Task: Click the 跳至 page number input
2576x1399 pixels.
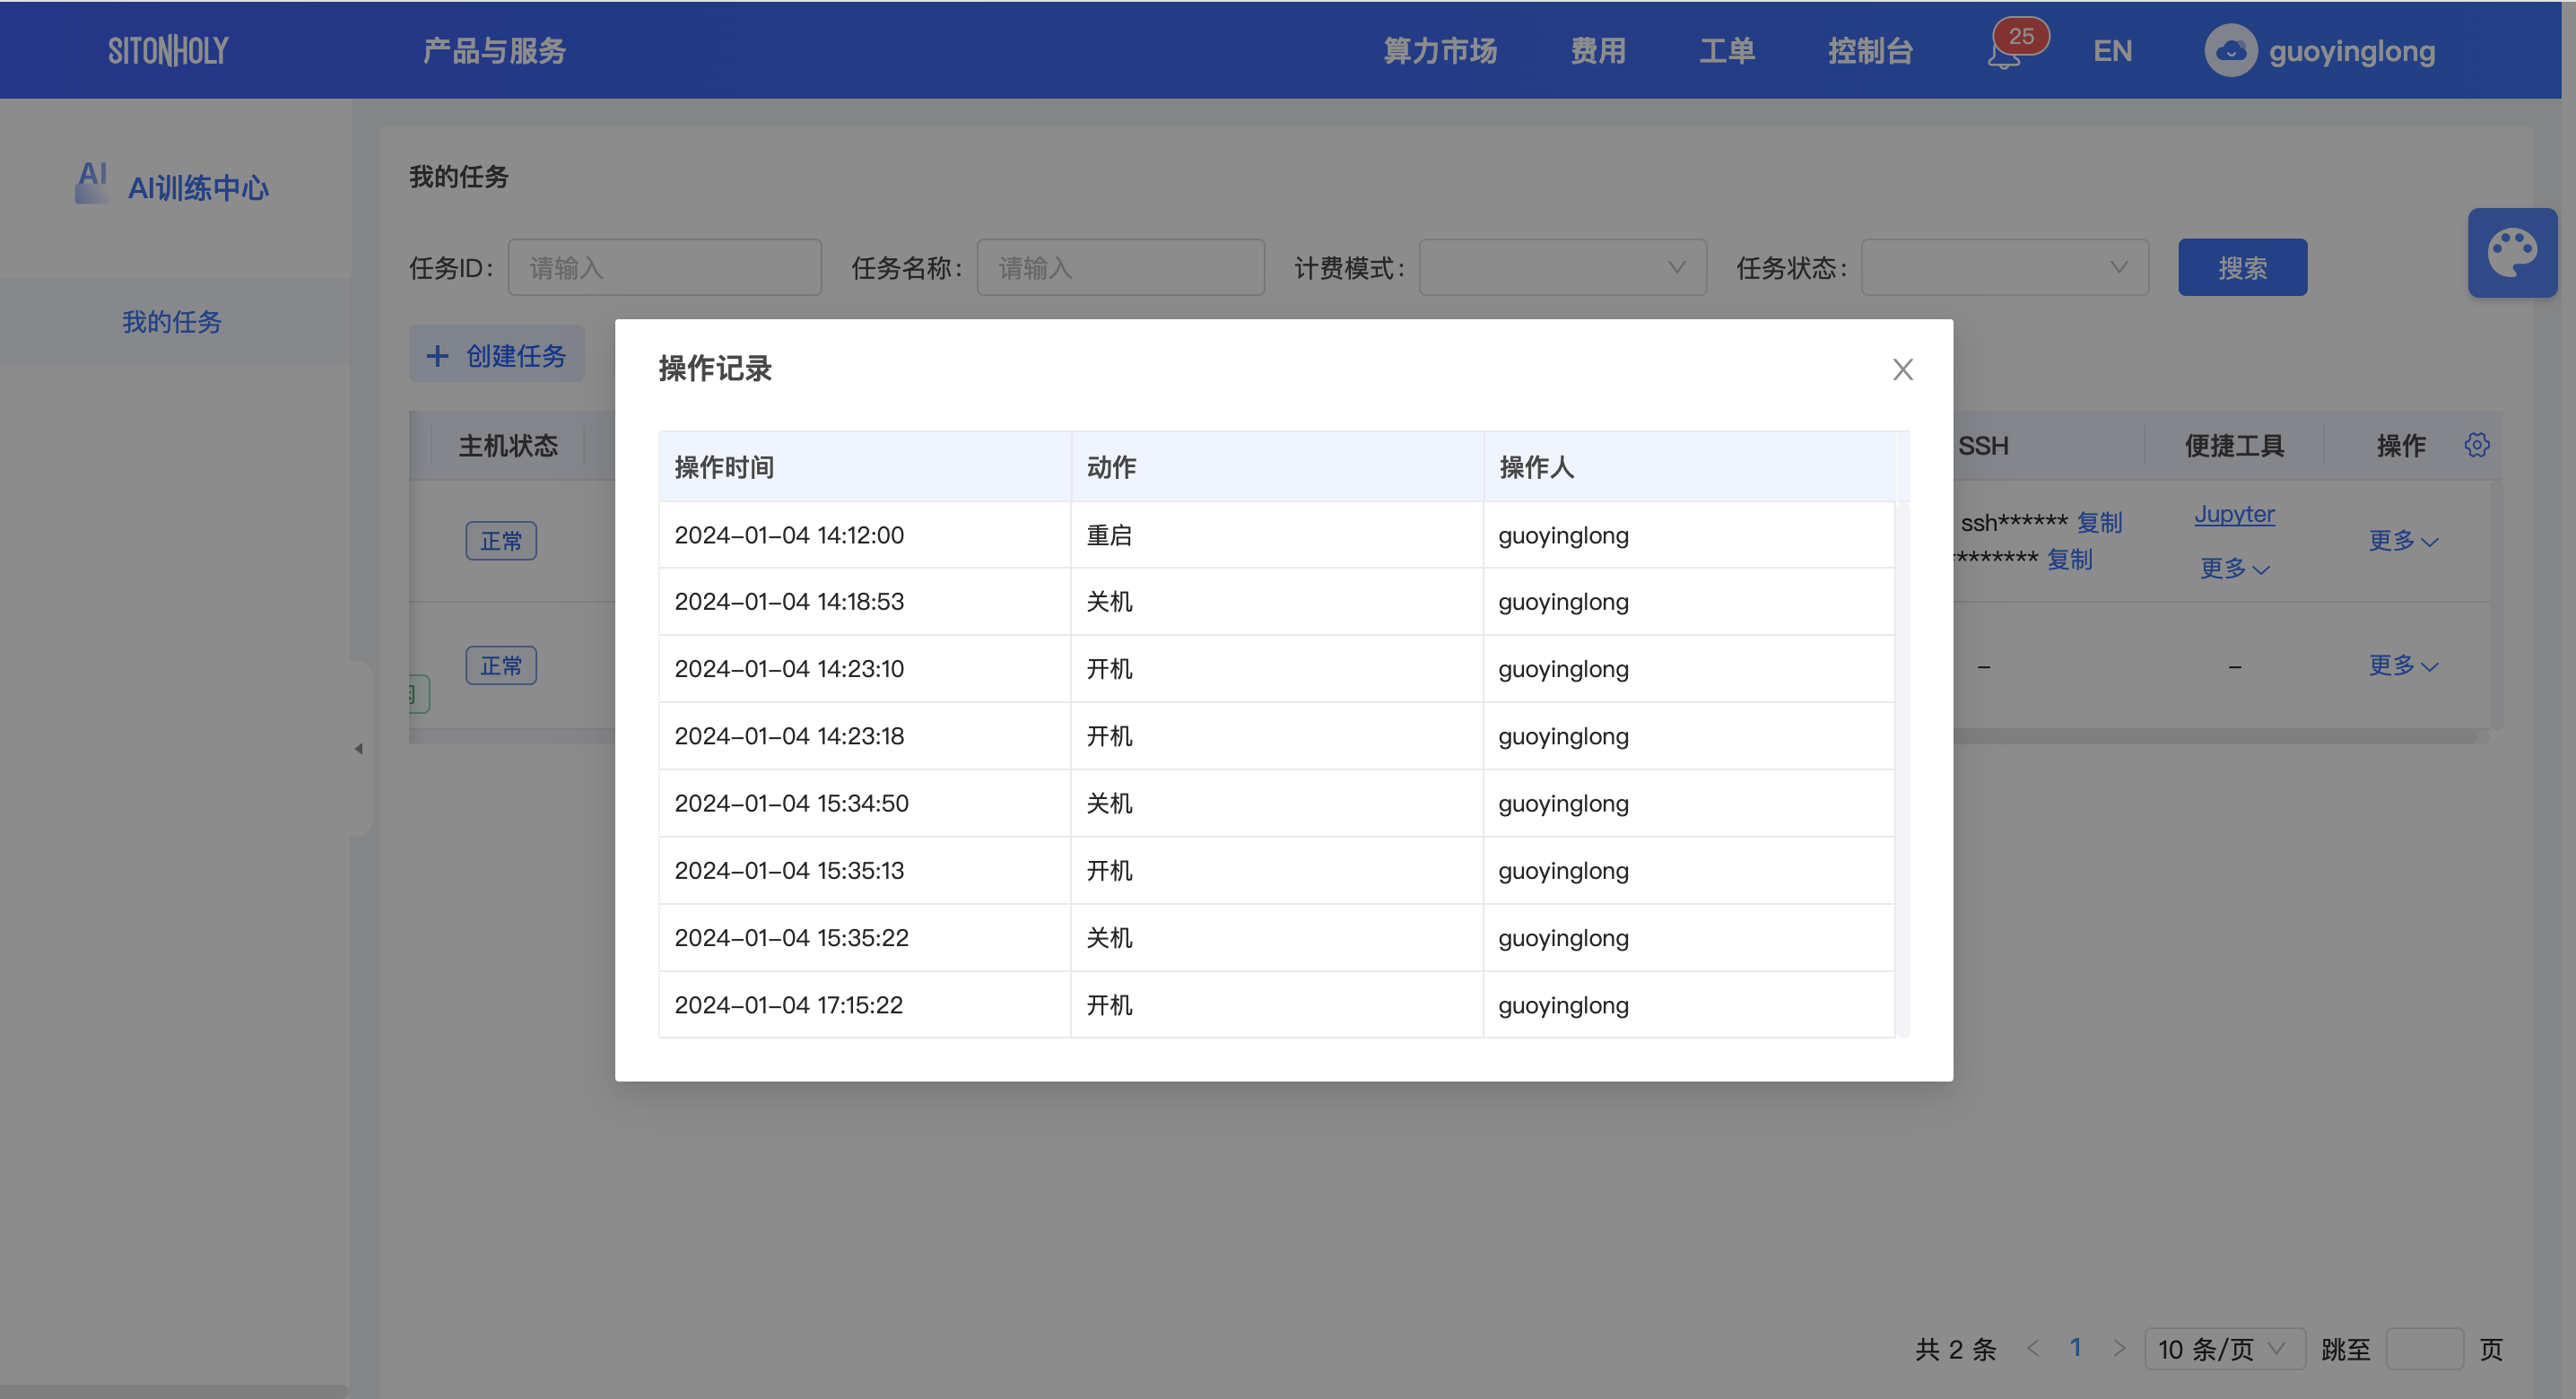Action: pyautogui.click(x=2424, y=1349)
